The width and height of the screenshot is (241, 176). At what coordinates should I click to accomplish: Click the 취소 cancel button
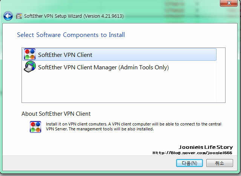(x=220, y=163)
